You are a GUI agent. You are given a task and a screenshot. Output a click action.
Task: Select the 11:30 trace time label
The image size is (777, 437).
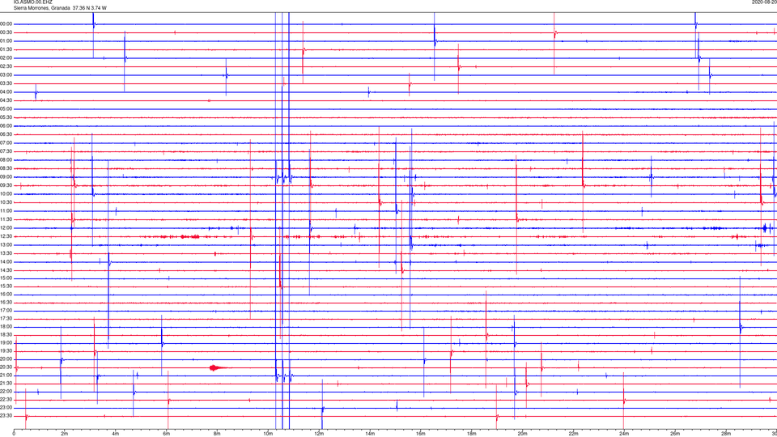pos(6,219)
